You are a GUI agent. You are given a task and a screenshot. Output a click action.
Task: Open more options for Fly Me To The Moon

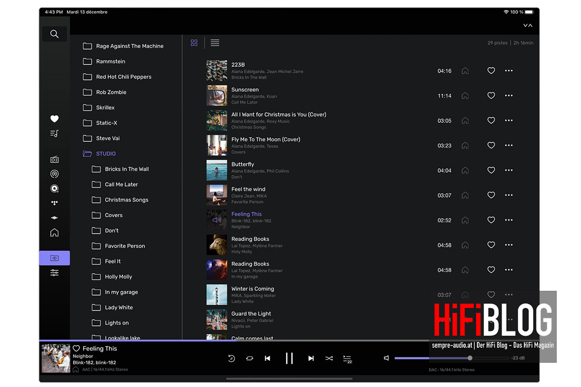click(509, 145)
